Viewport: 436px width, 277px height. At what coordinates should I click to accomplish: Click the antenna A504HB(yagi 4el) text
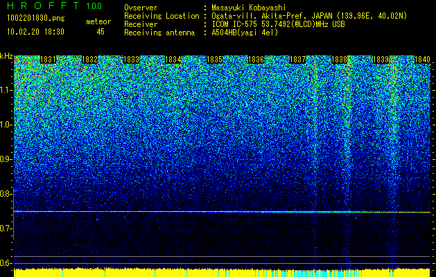click(245, 33)
